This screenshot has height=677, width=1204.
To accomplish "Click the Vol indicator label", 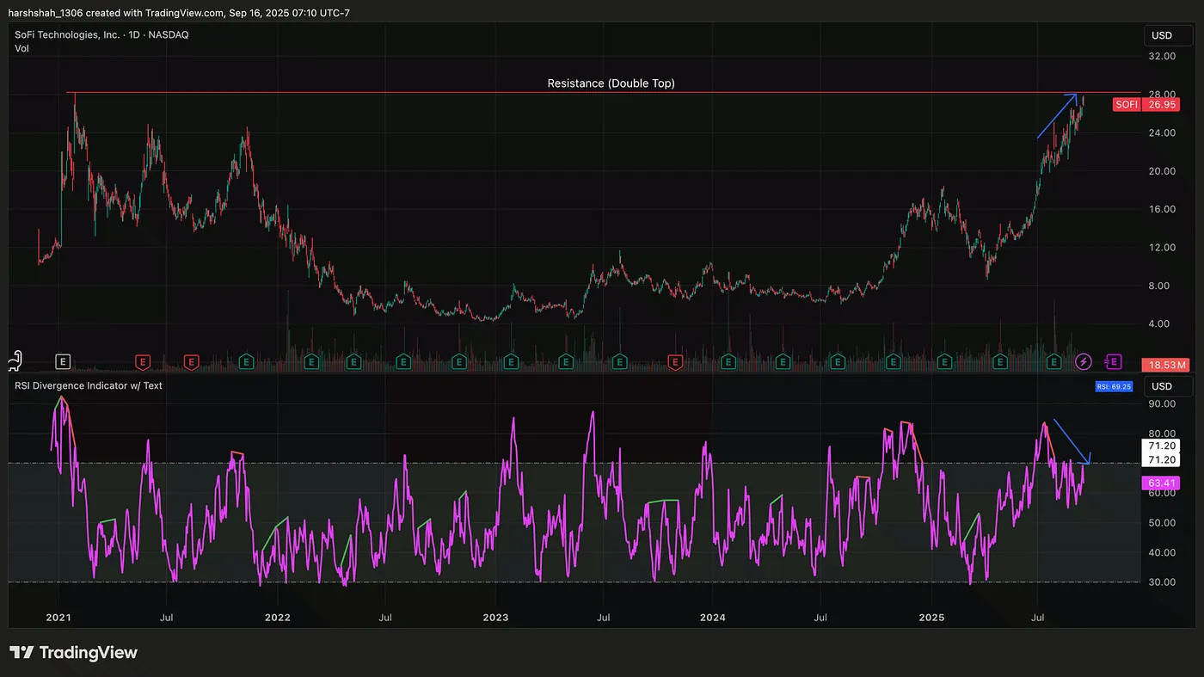I will (21, 48).
